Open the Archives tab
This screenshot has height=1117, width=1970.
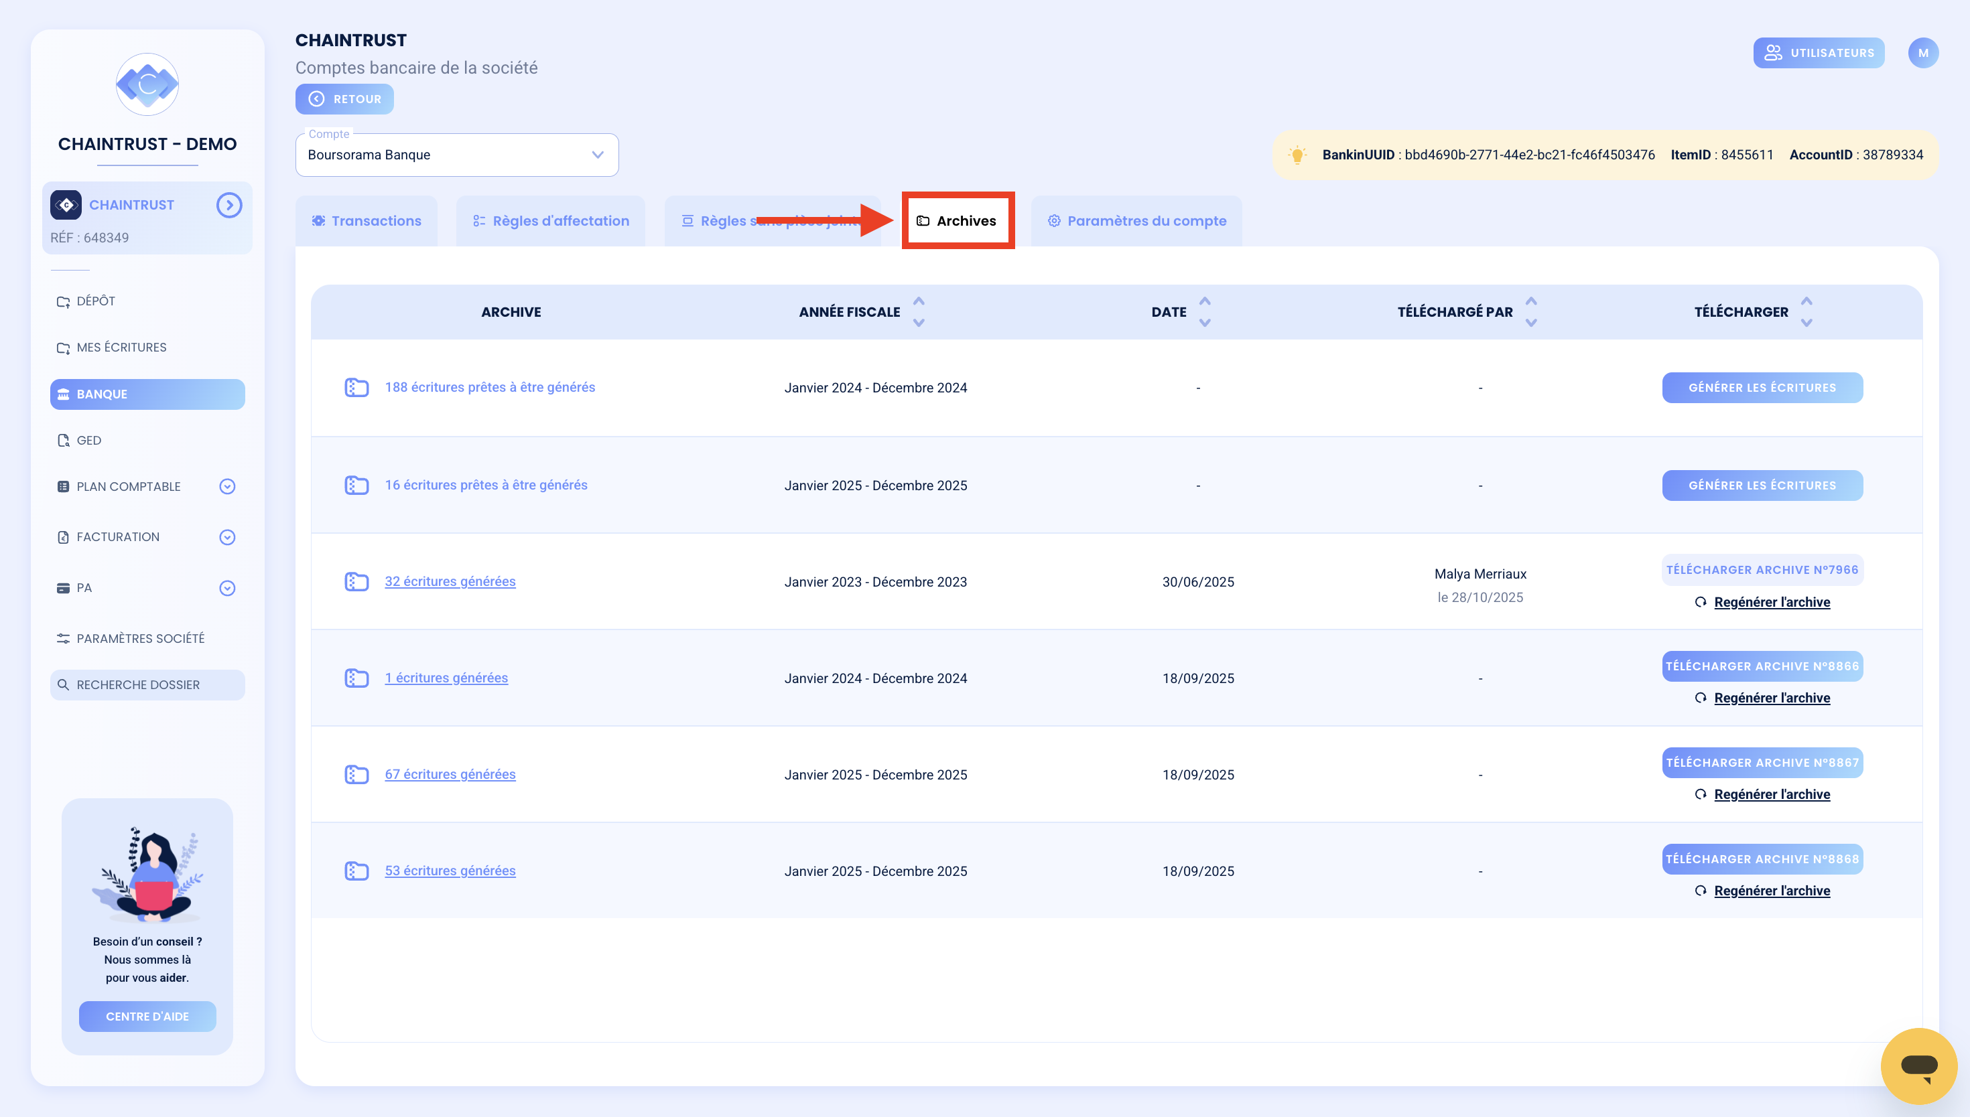[958, 221]
